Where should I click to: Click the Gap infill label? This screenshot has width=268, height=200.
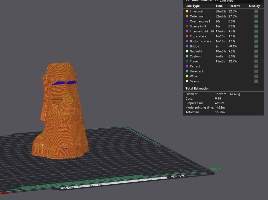tap(196, 51)
